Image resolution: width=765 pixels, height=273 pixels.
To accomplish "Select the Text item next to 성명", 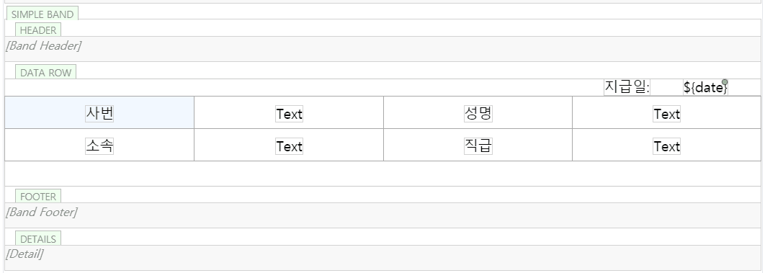I will click(667, 114).
